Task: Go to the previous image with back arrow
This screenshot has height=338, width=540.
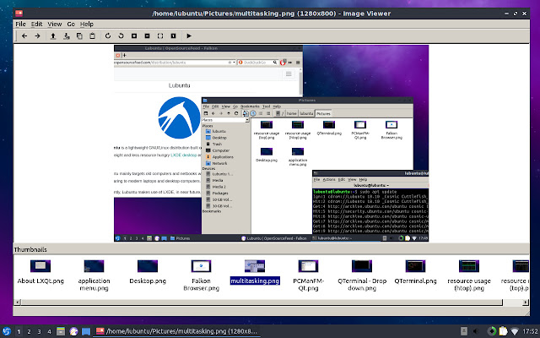Action: [24, 35]
